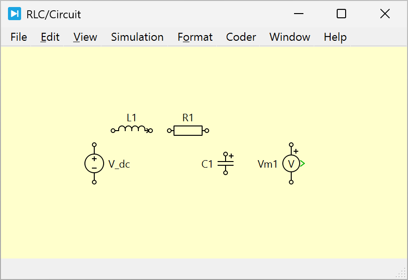Maximize the RLC/Circuit window

point(341,14)
